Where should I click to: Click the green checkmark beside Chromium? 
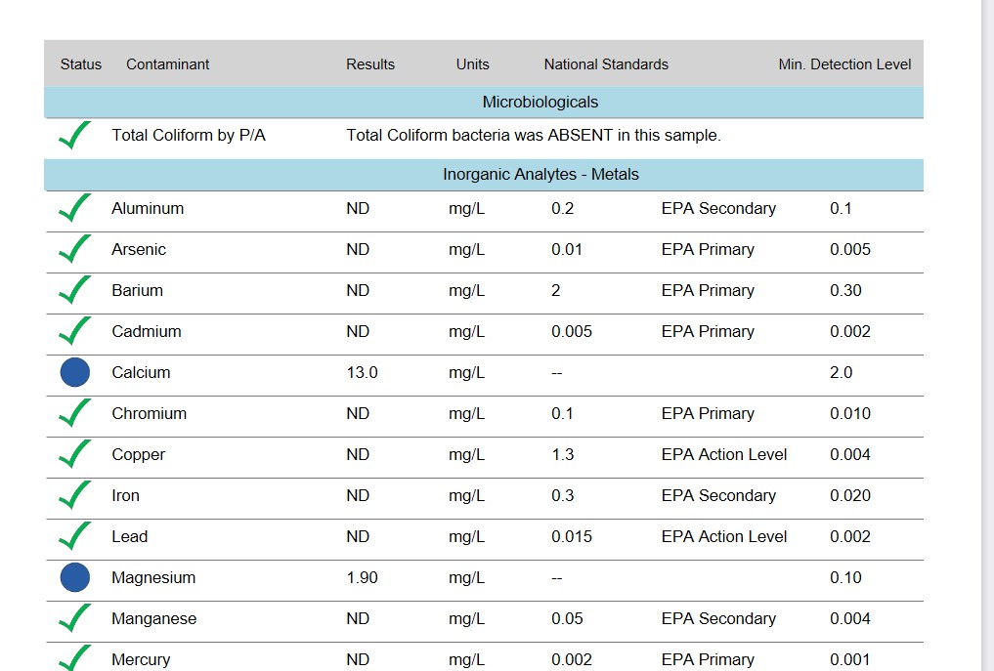click(x=75, y=413)
